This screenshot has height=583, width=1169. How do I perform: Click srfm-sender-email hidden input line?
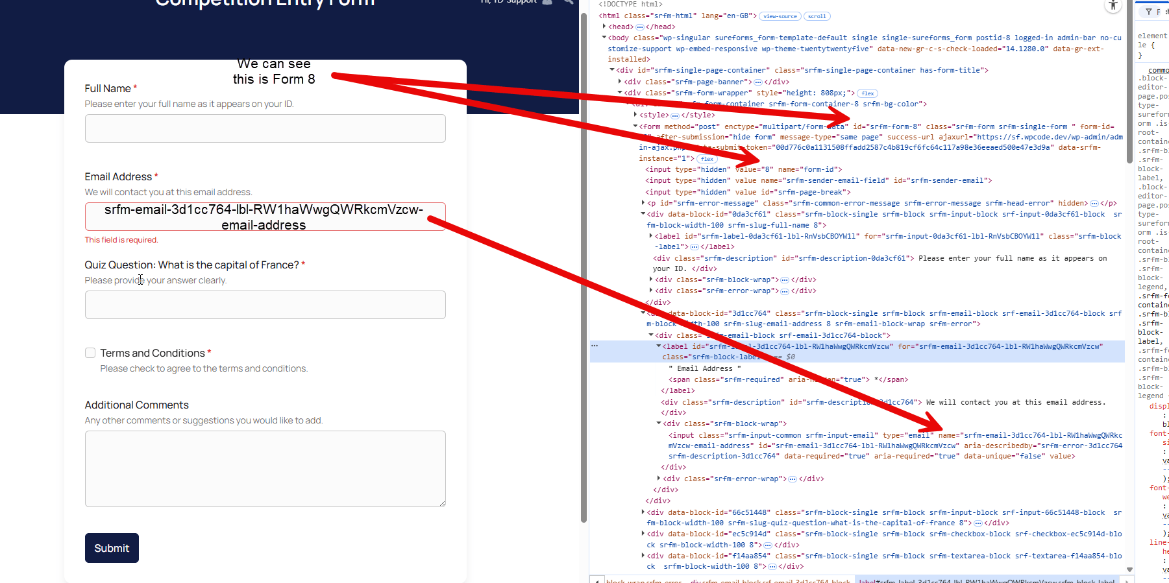click(x=818, y=181)
